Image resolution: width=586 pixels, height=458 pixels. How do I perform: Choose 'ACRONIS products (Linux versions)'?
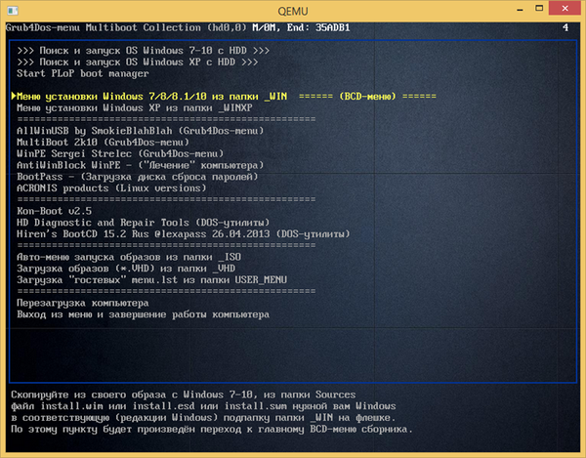111,188
